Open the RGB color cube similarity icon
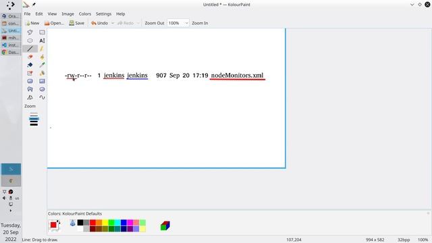Screen dimensions: 432x243 (165, 225)
